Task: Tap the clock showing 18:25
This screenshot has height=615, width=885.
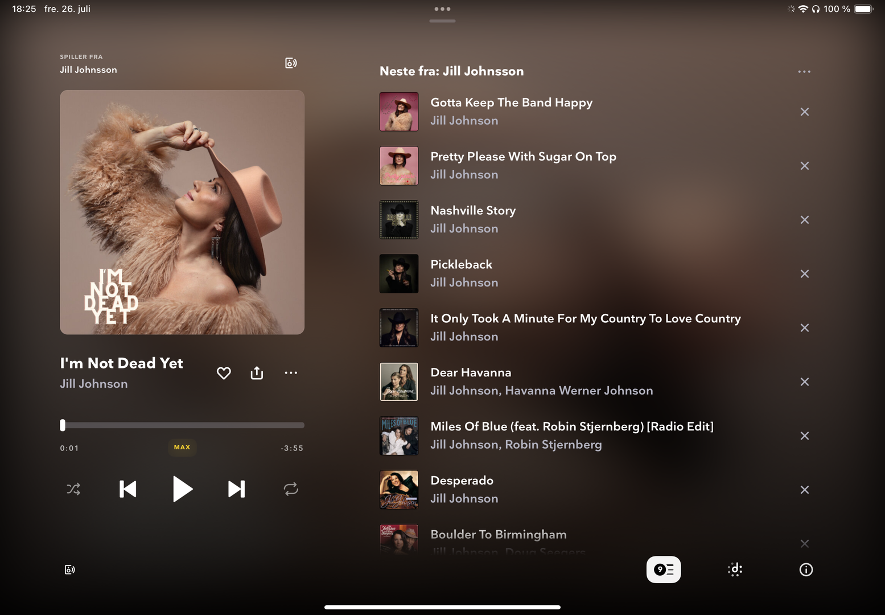Action: click(x=24, y=9)
